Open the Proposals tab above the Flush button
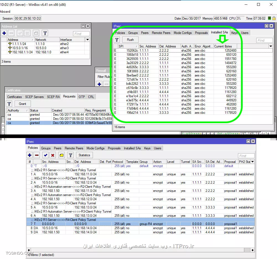The height and width of the screenshot is (259, 277). (x=201, y=33)
